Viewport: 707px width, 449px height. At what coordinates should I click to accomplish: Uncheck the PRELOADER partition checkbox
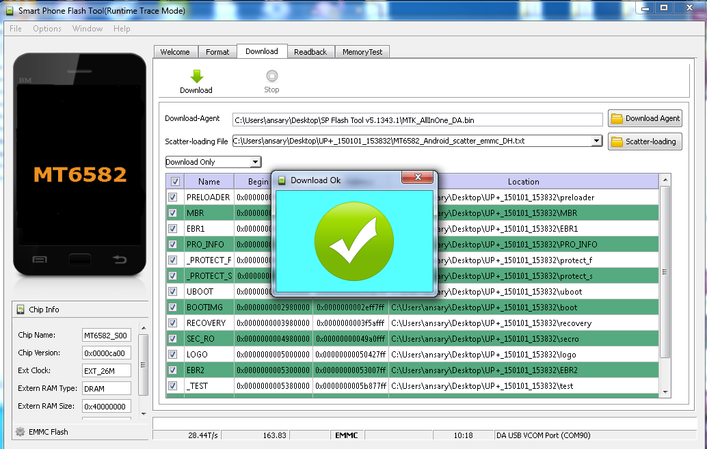[x=173, y=197]
